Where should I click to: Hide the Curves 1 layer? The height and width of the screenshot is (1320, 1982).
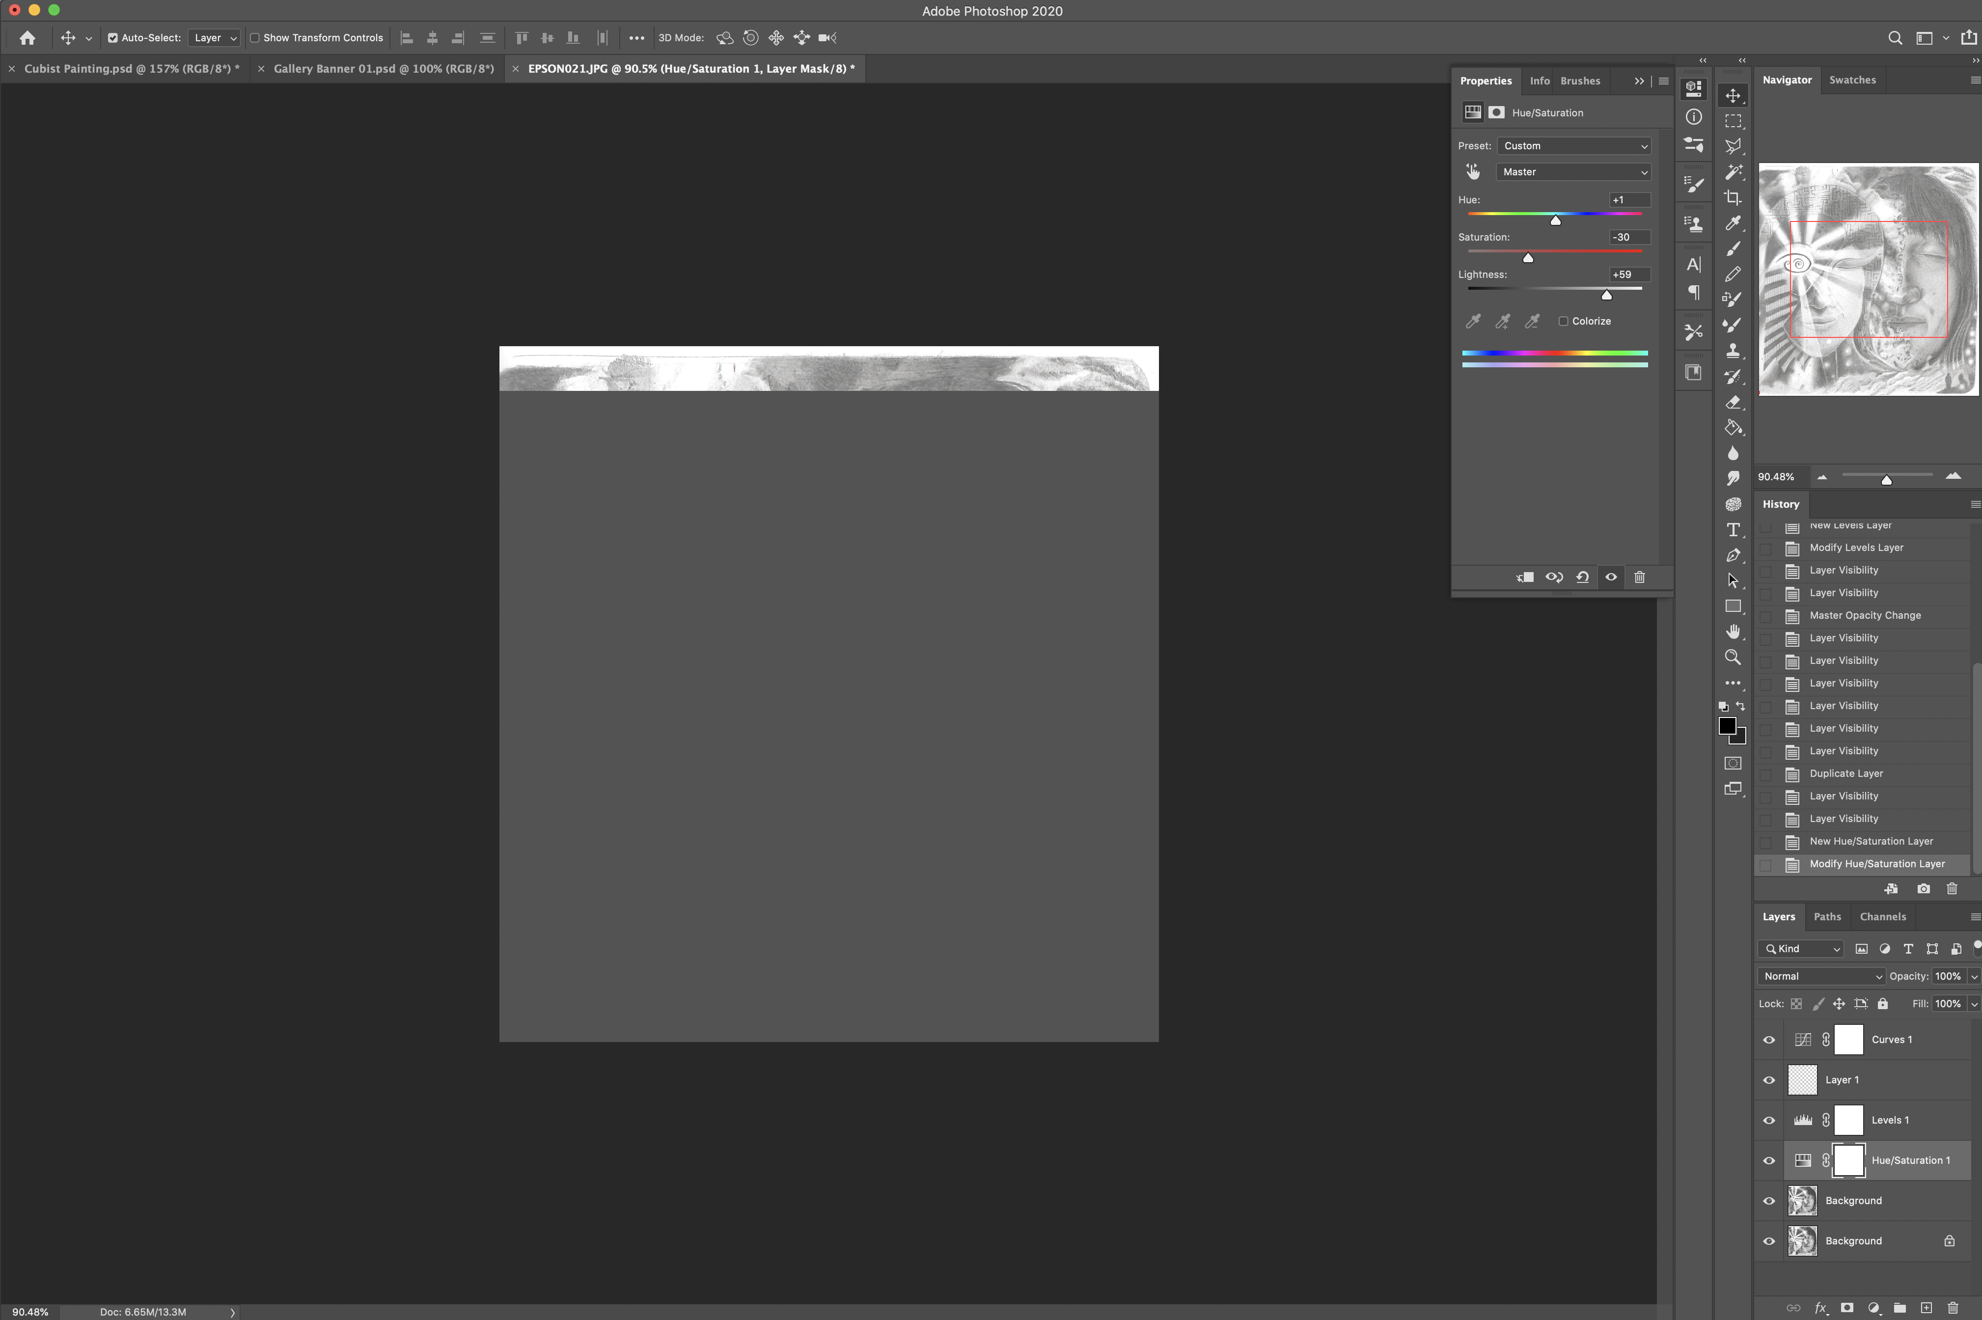pos(1768,1040)
